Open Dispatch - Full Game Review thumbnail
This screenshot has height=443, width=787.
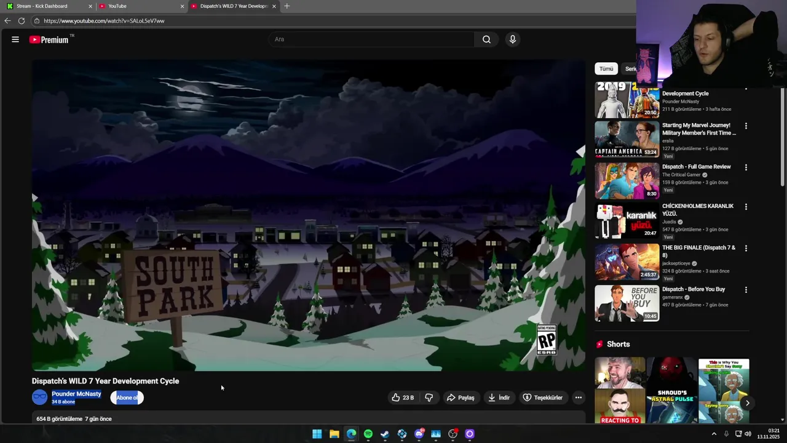click(627, 180)
